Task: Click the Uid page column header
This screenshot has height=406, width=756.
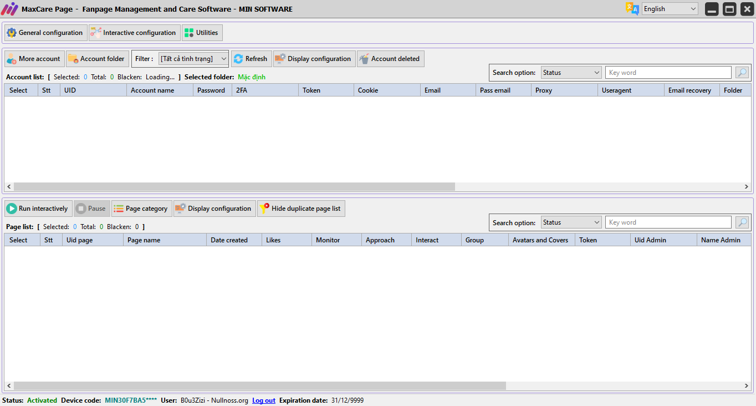Action: (x=93, y=240)
